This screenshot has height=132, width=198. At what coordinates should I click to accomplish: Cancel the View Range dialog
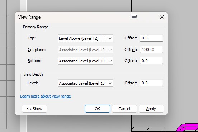[124, 109]
